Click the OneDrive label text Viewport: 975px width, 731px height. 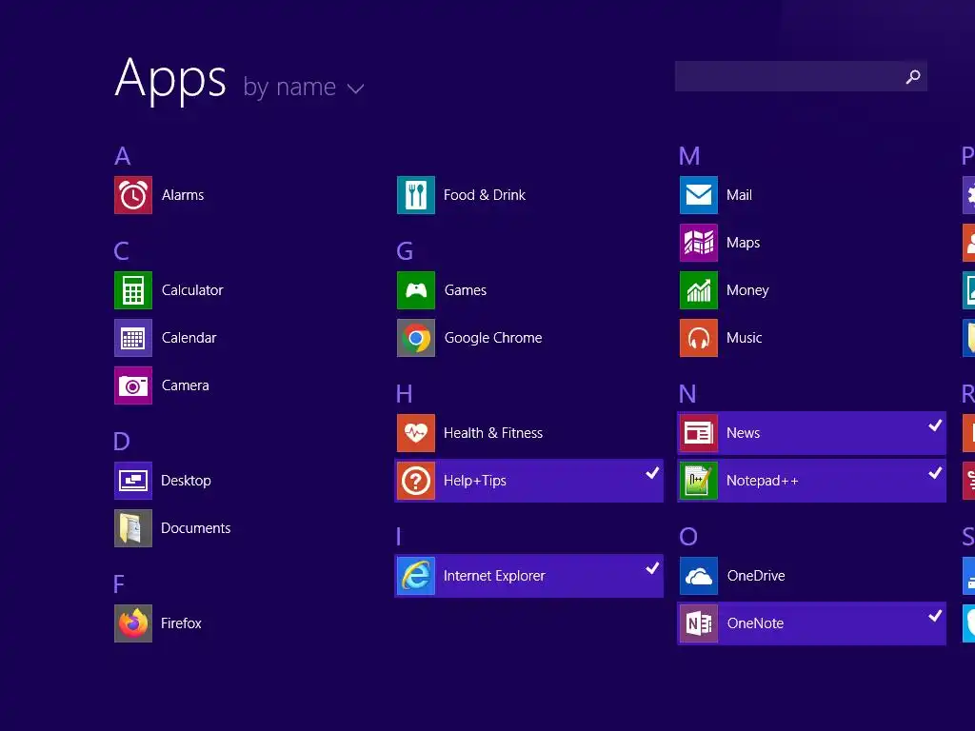(x=756, y=576)
